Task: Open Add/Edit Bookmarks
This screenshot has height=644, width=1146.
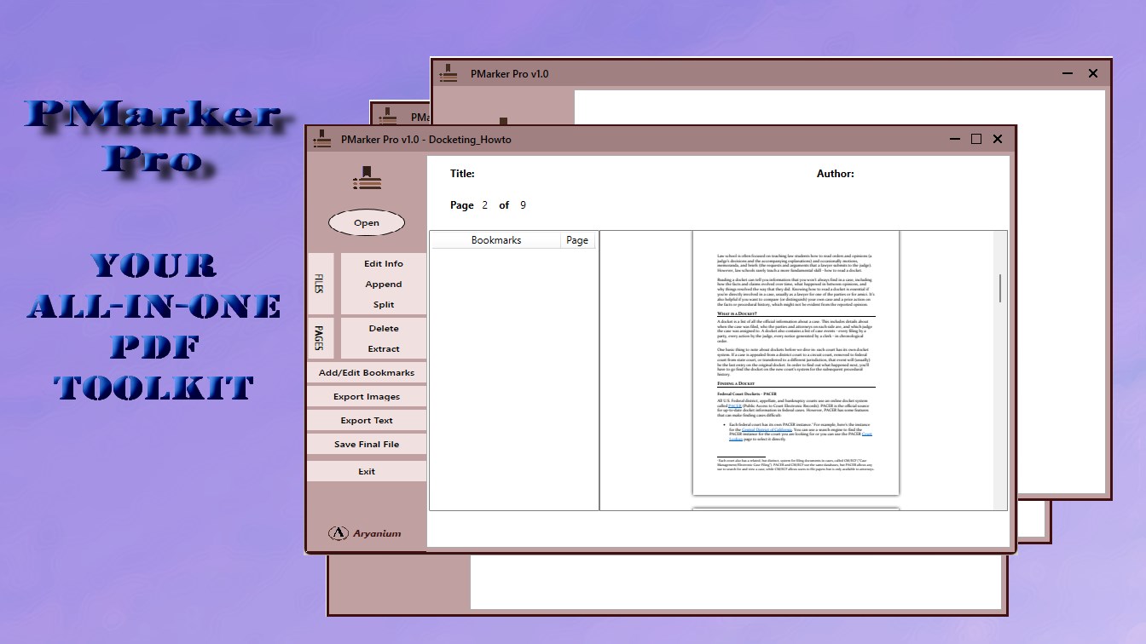Action: click(x=367, y=373)
